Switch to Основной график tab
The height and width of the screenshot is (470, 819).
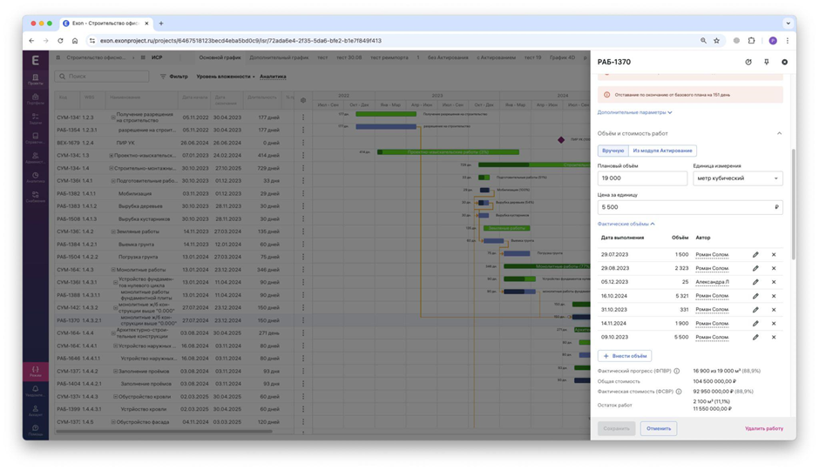tap(220, 57)
